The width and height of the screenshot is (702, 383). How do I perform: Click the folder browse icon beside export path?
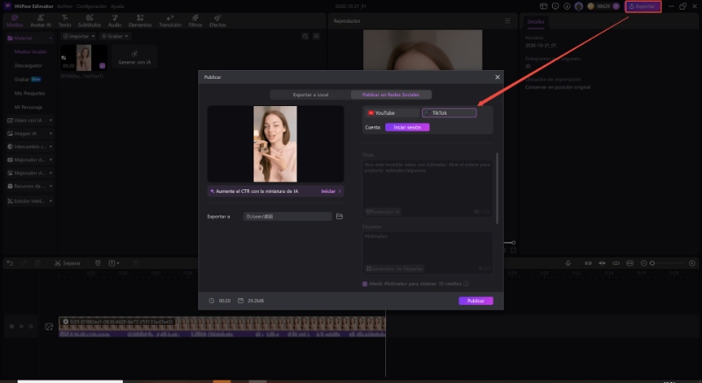(x=340, y=216)
